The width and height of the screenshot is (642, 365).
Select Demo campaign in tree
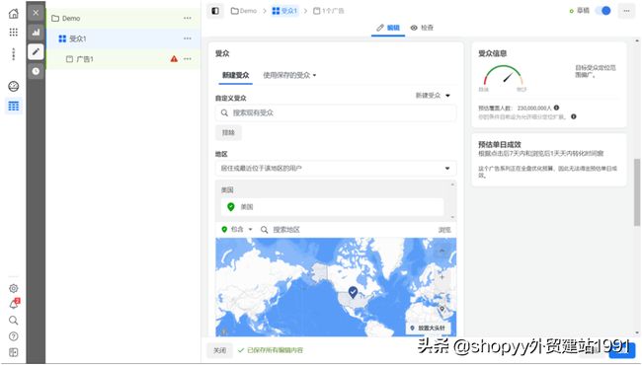[x=123, y=18]
